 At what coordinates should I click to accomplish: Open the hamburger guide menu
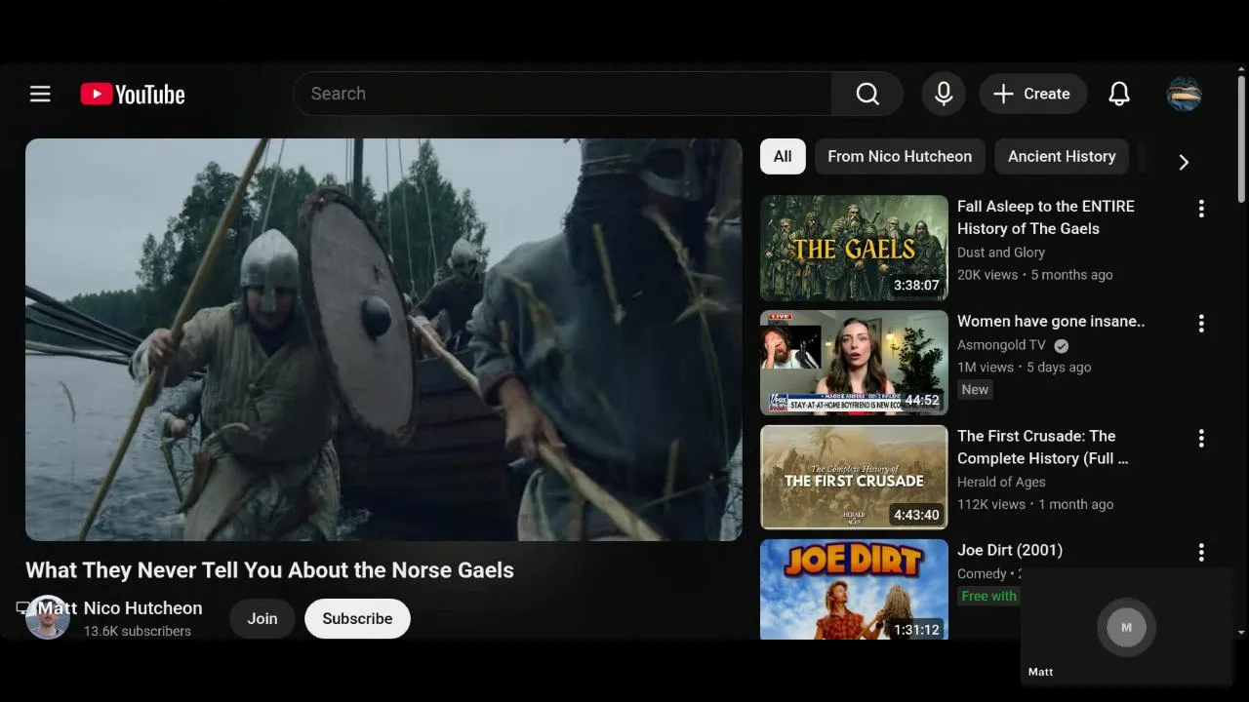pyautogui.click(x=40, y=94)
